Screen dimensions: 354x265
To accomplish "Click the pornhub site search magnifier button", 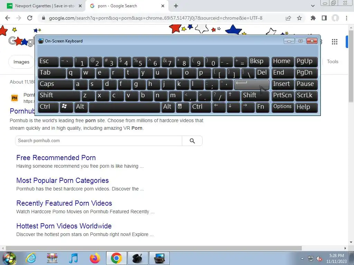I will [x=192, y=141].
